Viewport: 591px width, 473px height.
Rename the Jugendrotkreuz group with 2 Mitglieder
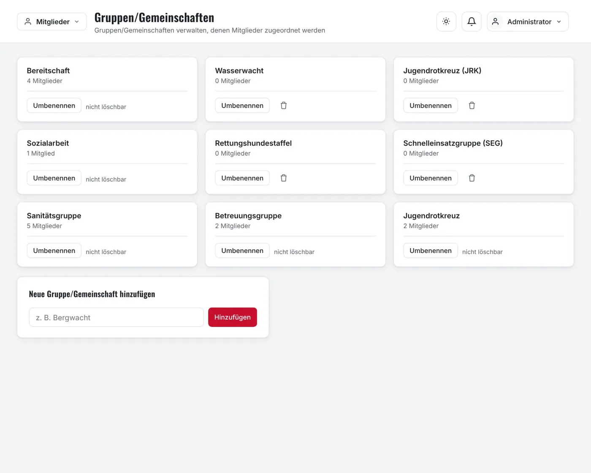[431, 251]
